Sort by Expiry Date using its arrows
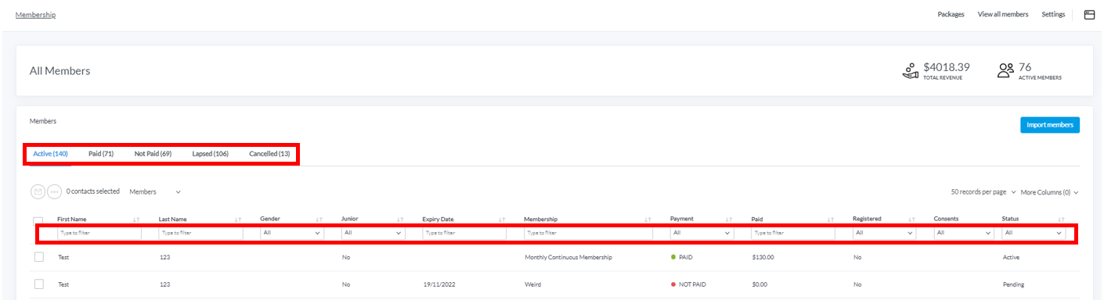This screenshot has width=1104, height=300. tap(502, 220)
